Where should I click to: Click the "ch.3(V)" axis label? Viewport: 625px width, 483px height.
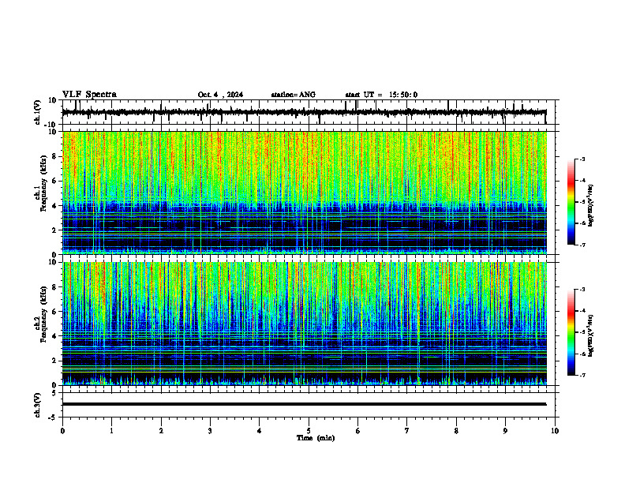tap(37, 405)
